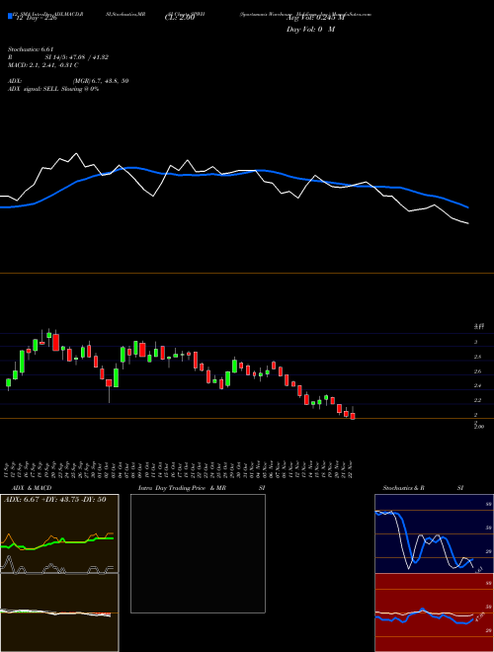This screenshot has height=652, width=494.
Task: Click the last red candlestick near 2.00
Action: pyautogui.click(x=353, y=416)
